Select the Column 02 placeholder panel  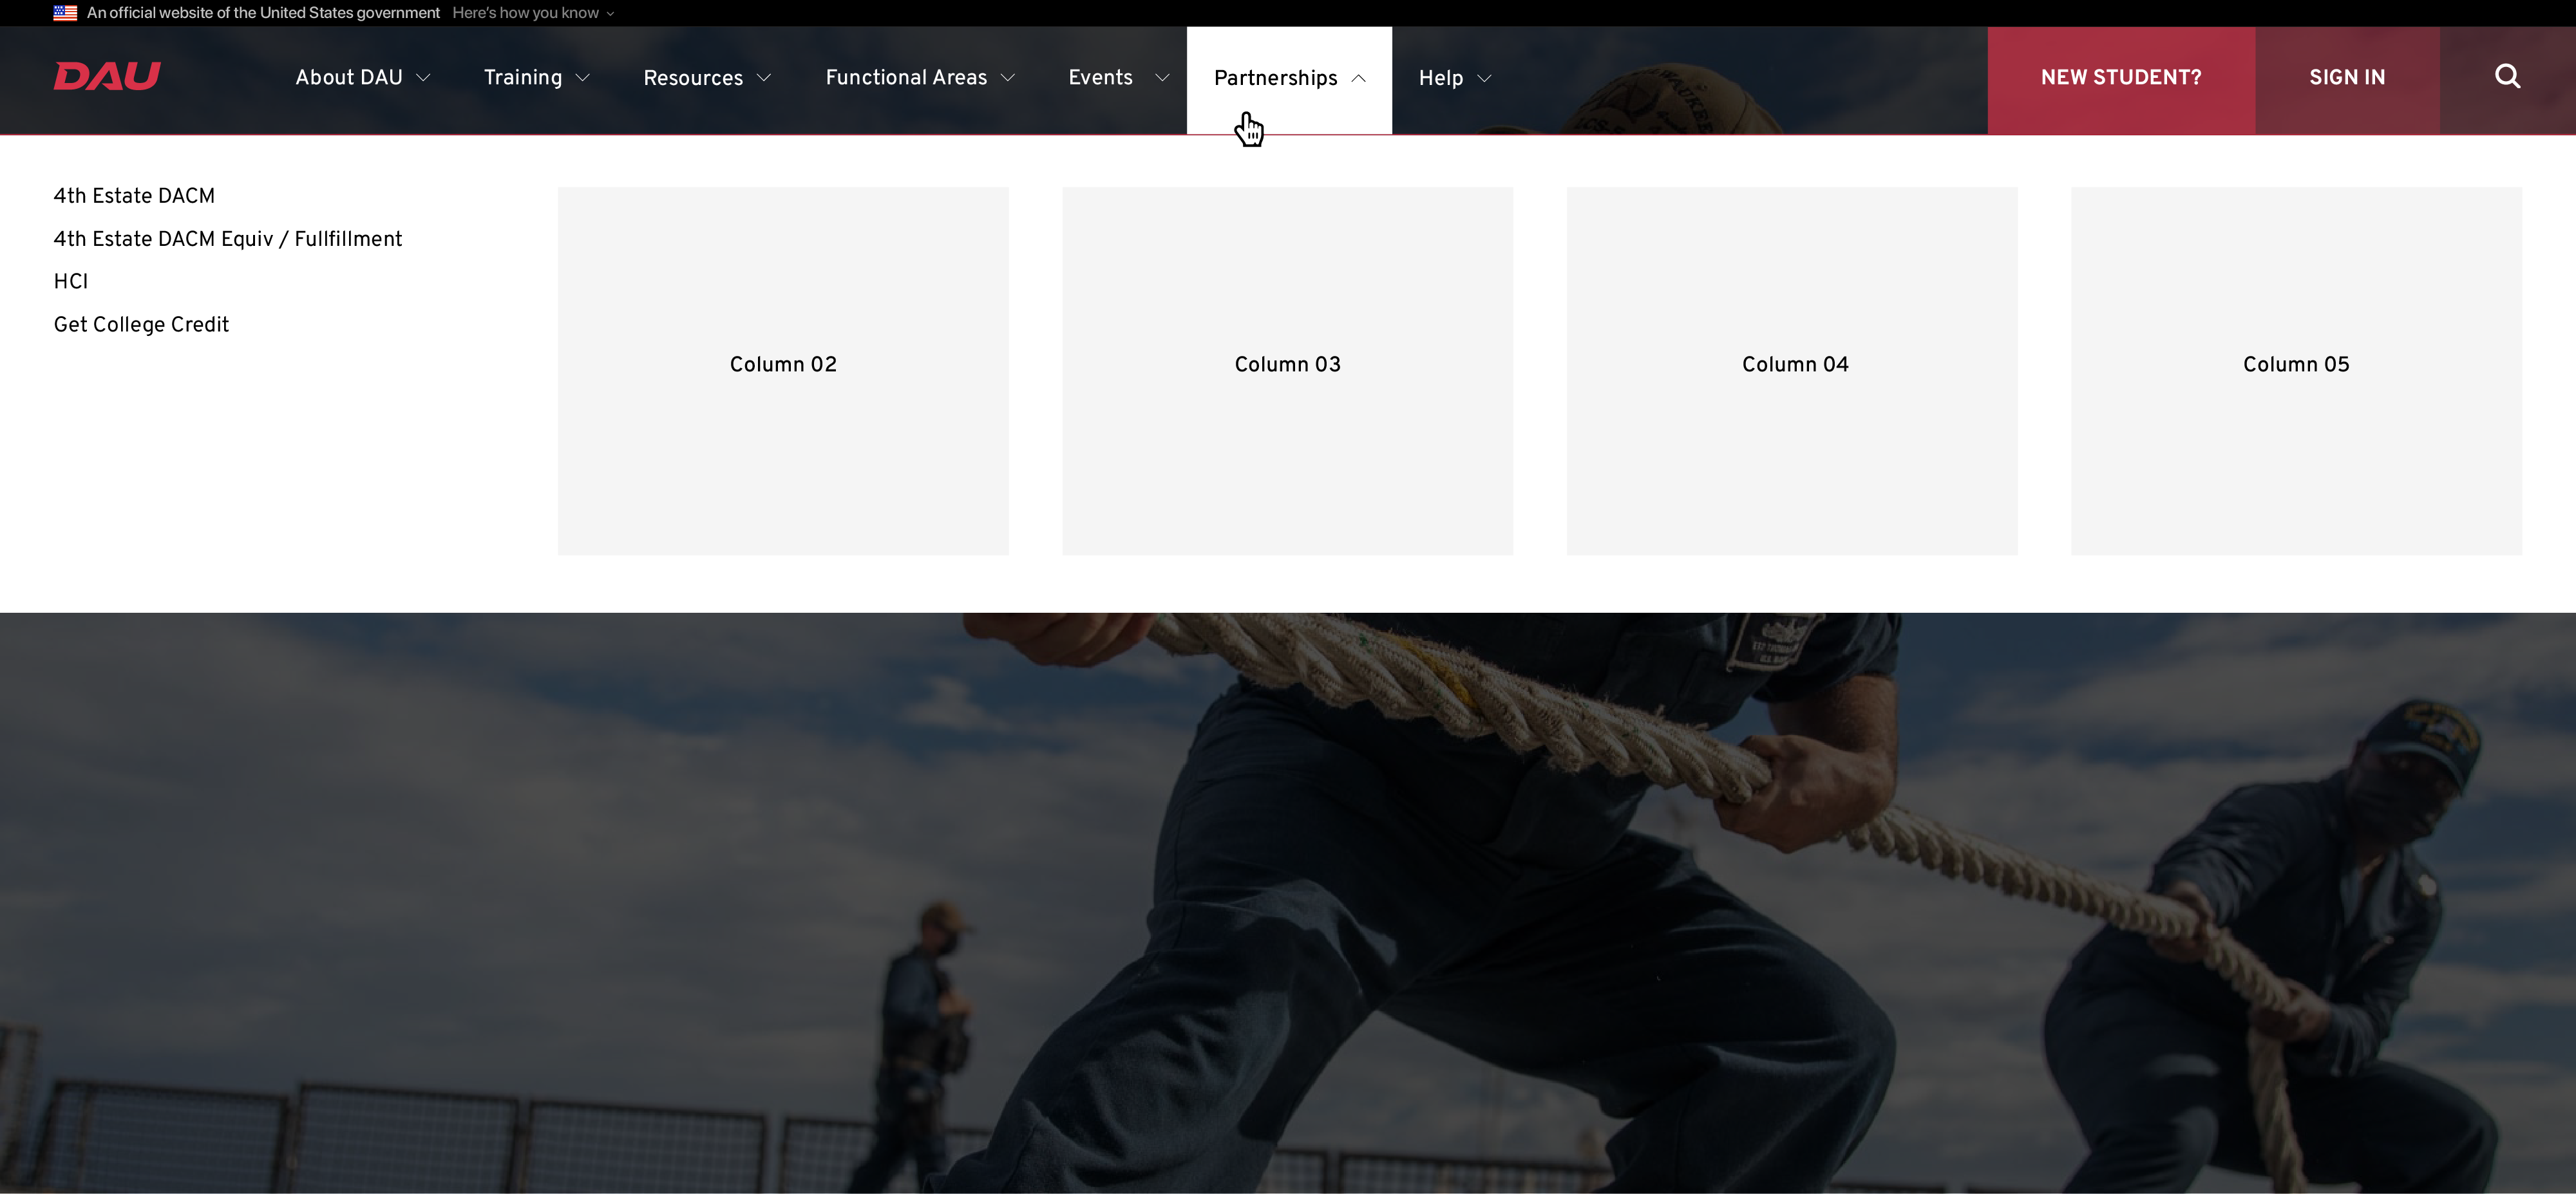point(783,371)
